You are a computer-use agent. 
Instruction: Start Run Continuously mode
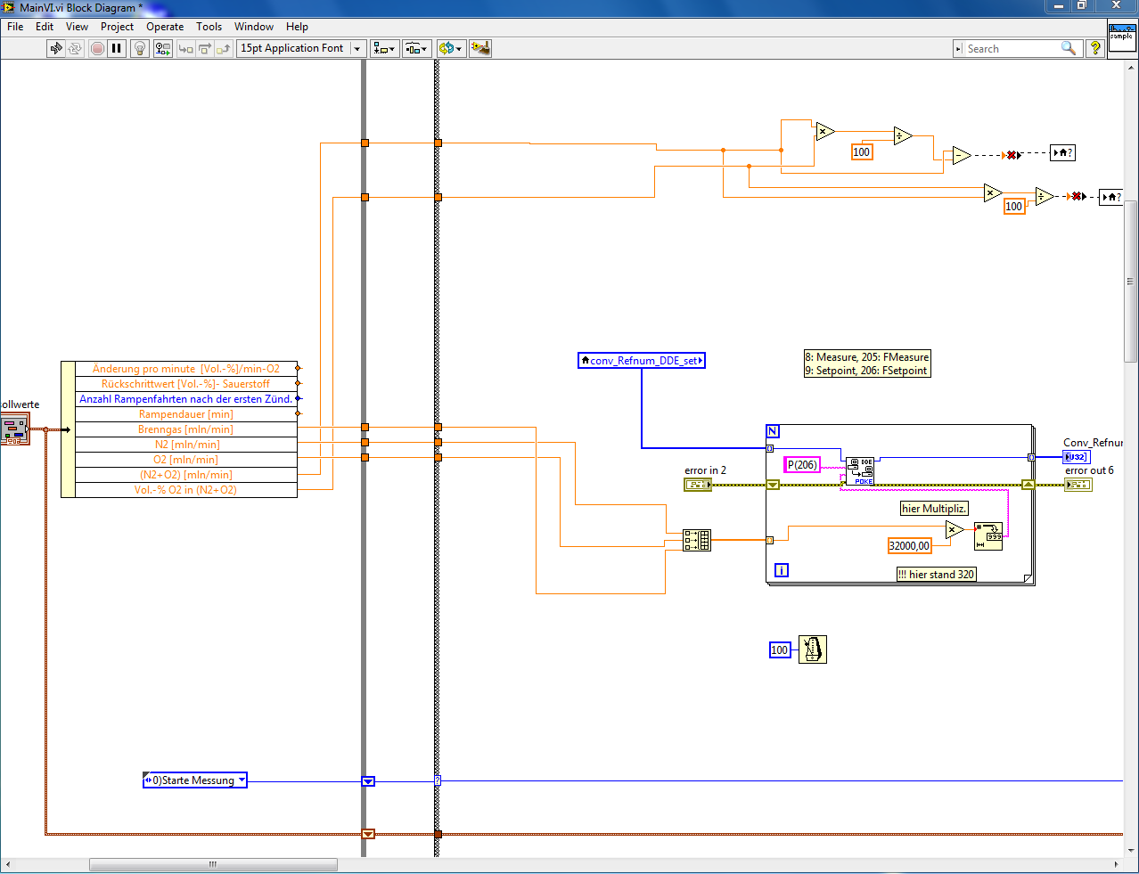pyautogui.click(x=75, y=48)
